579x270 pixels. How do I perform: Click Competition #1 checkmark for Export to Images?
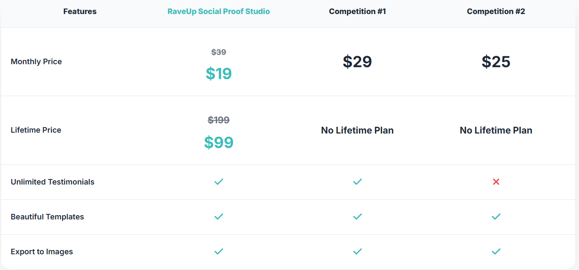(x=358, y=252)
